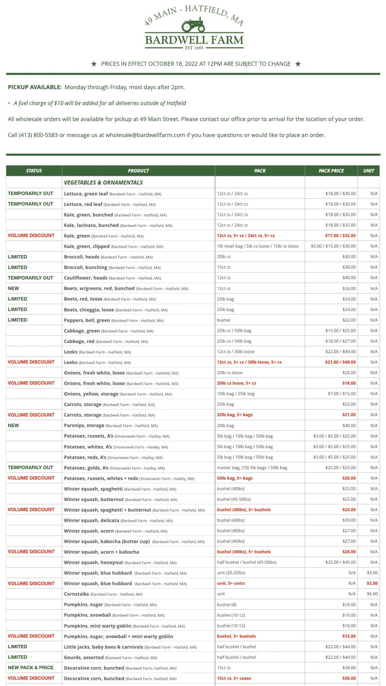Image resolution: width=386 pixels, height=686 pixels.
Task: Click the BARDWELL FARM logo title
Action: [x=194, y=40]
